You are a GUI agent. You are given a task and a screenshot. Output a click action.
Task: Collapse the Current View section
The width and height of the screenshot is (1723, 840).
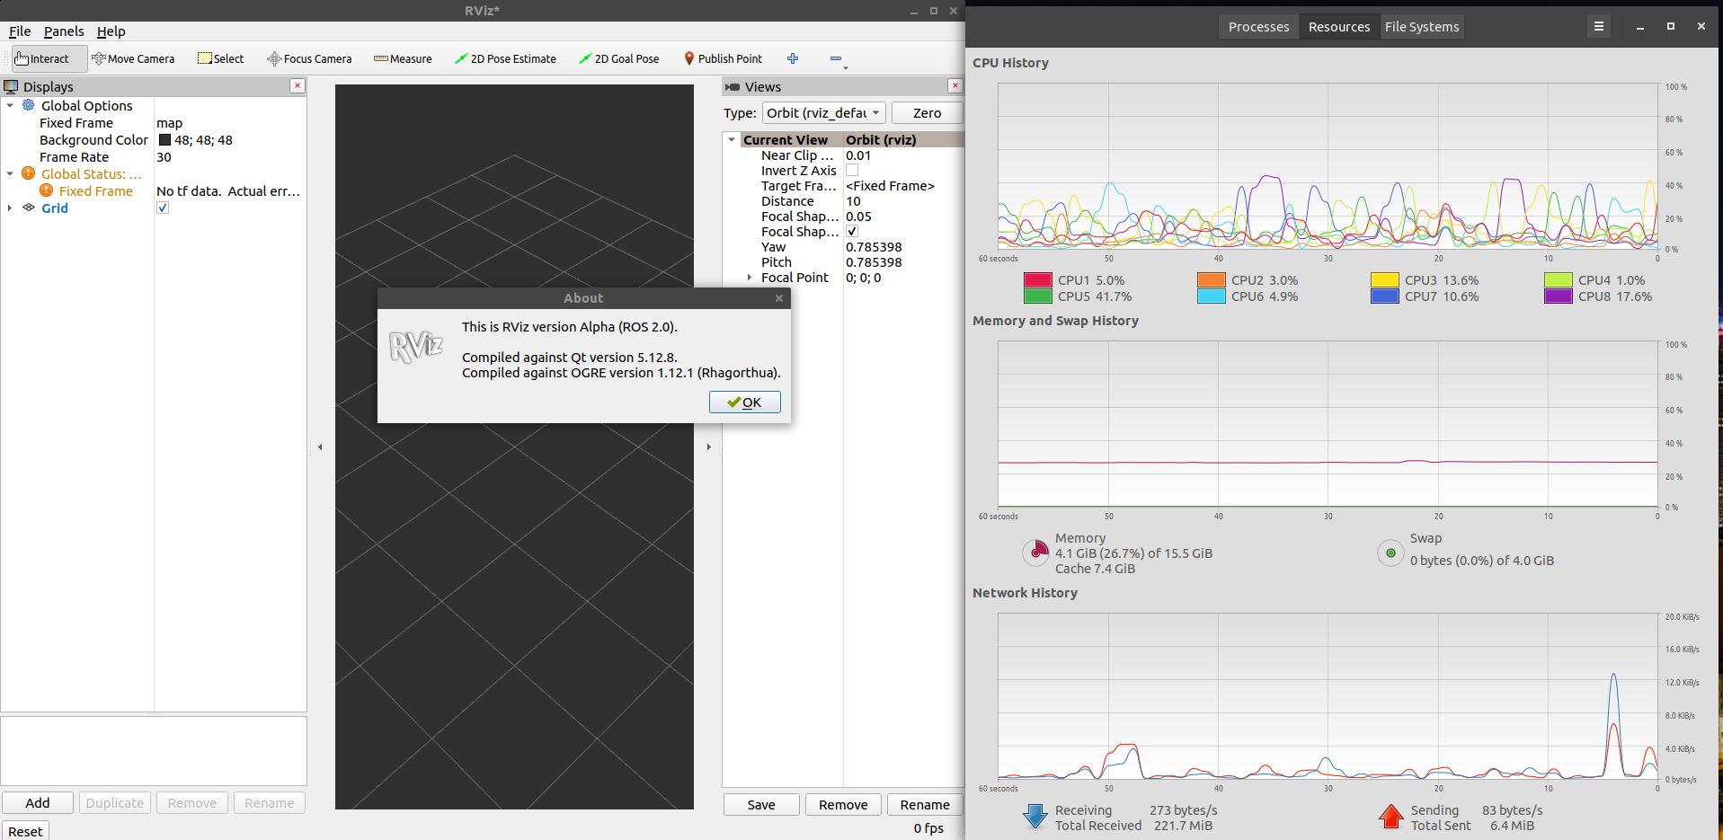coord(732,140)
